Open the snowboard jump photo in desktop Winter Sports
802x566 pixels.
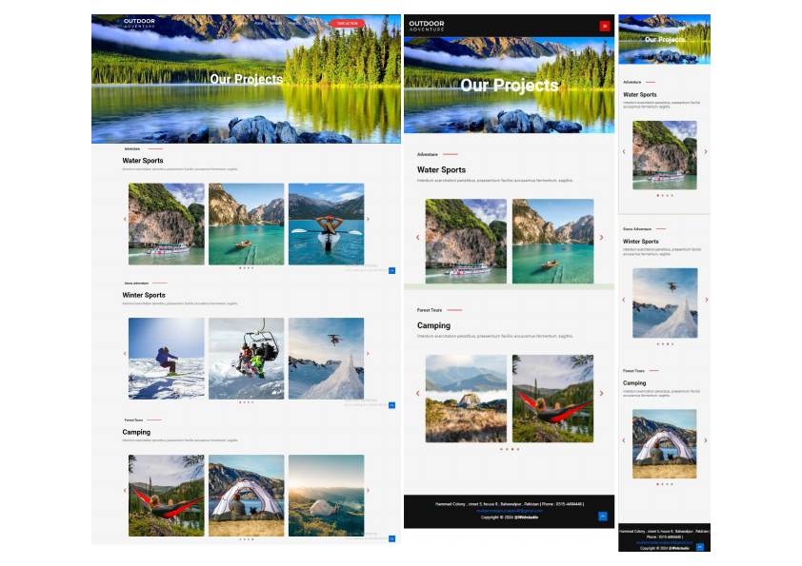pyautogui.click(x=327, y=358)
